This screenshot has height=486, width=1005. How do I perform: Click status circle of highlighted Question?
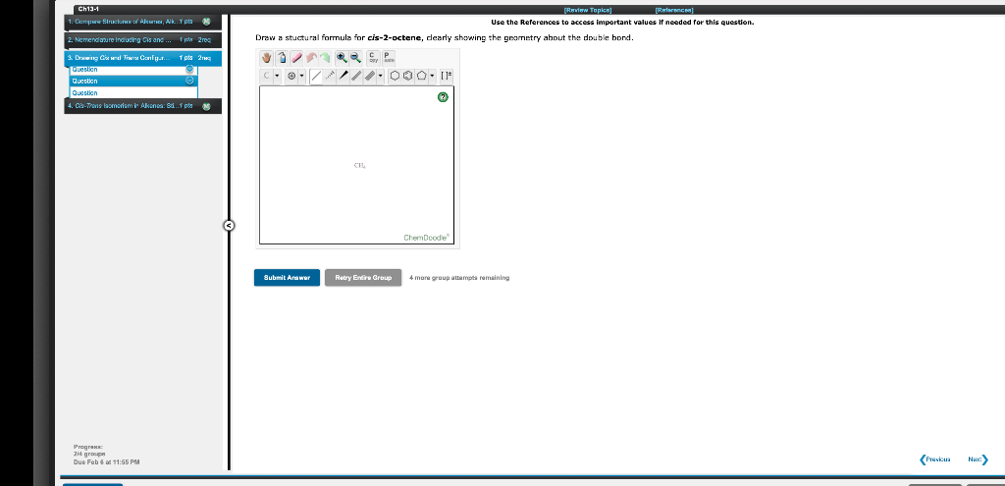189,81
